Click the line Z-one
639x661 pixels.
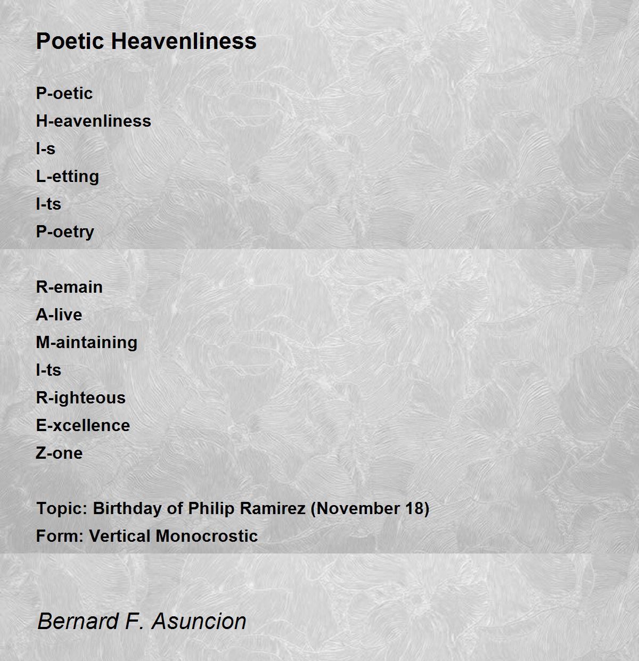60,453
